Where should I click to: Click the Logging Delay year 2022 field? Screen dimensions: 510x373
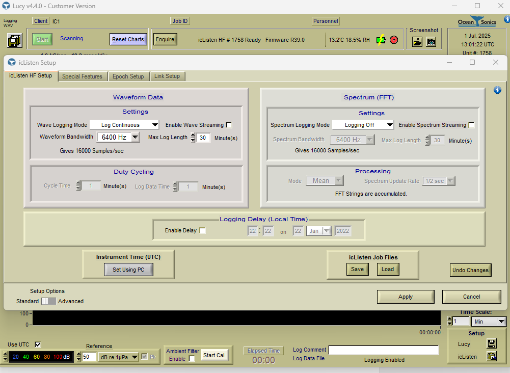tap(343, 231)
